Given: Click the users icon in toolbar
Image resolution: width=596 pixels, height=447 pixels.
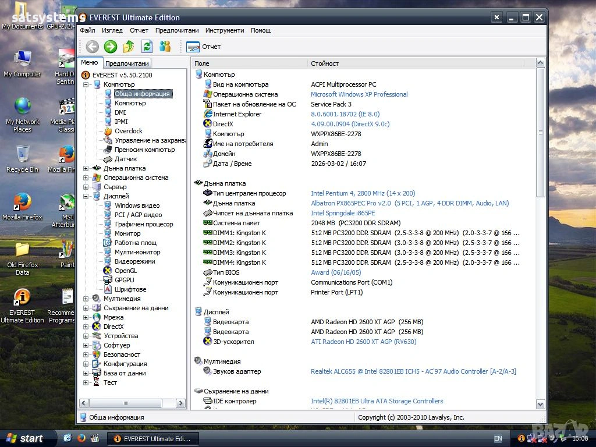Looking at the screenshot, I should coord(165,47).
